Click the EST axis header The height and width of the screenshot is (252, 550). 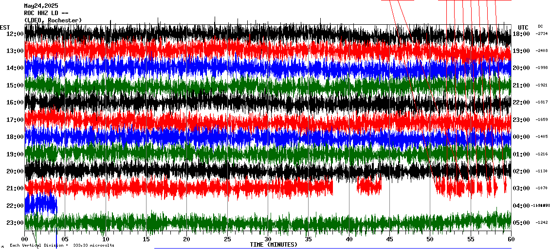5,27
